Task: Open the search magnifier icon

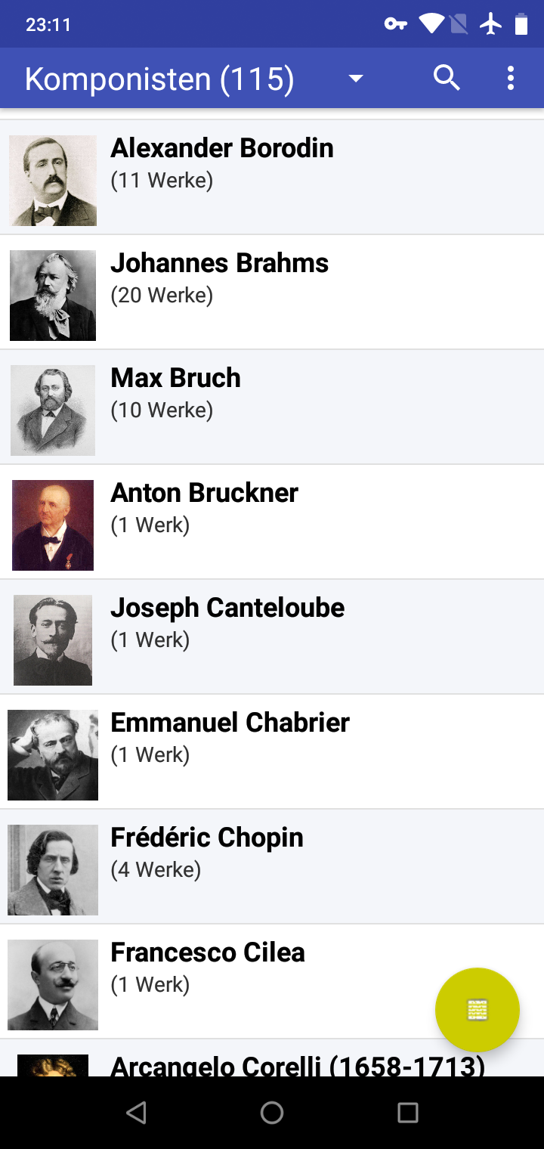Action: pyautogui.click(x=447, y=78)
